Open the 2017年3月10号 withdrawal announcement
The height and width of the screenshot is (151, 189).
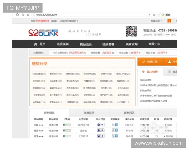tap(158, 85)
